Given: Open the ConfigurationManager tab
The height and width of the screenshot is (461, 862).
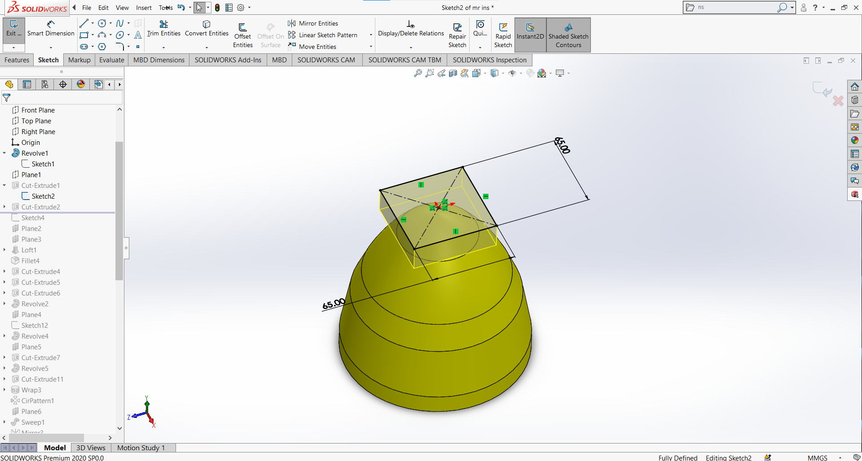Looking at the screenshot, I should pyautogui.click(x=45, y=84).
